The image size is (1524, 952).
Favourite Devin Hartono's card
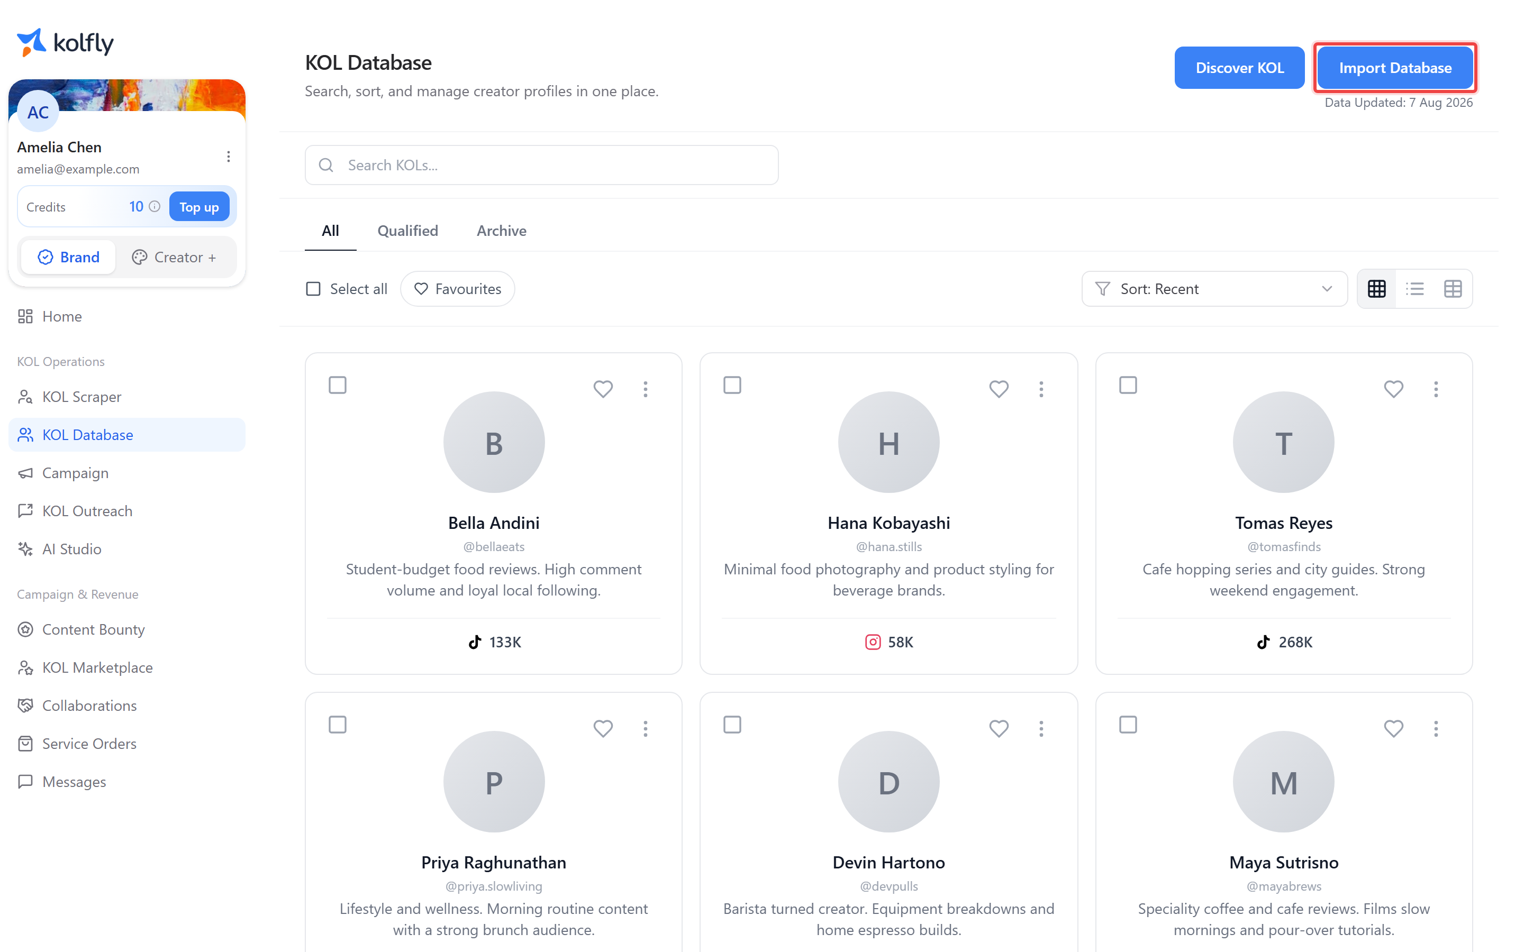[x=999, y=728]
